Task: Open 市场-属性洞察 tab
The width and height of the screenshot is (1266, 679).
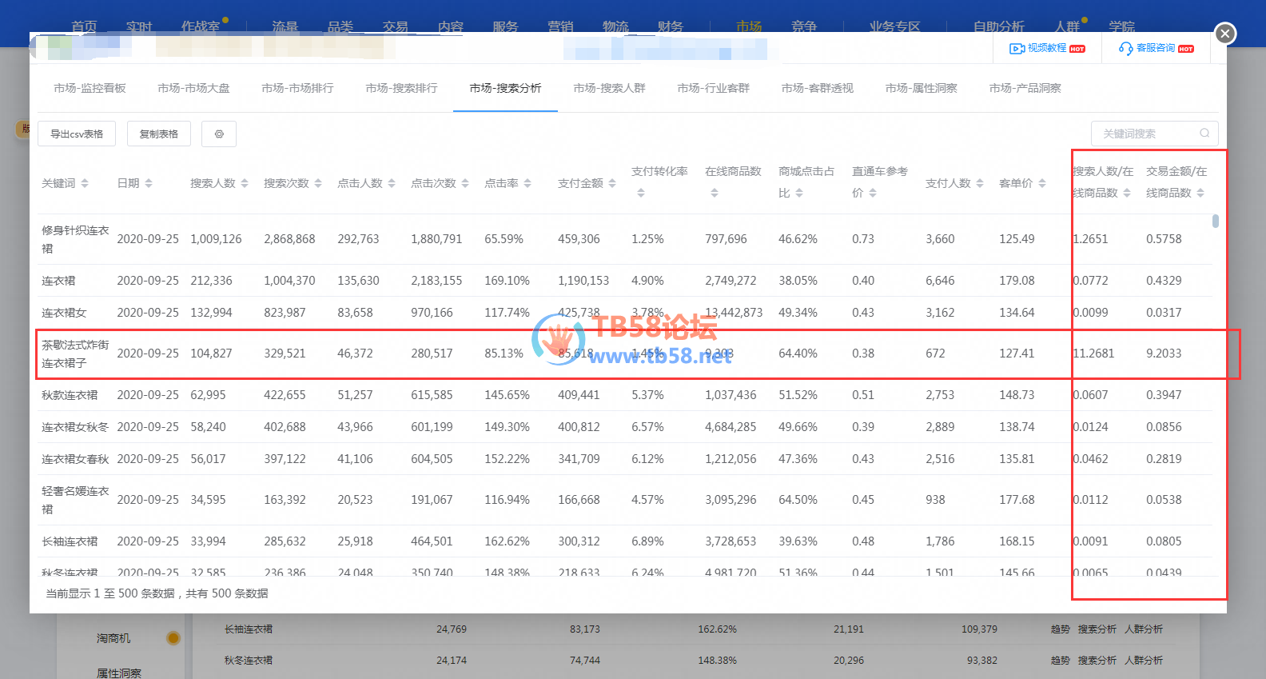Action: (x=921, y=88)
